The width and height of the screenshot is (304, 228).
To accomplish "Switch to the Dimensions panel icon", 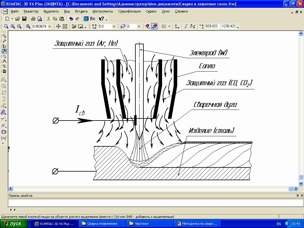I will click(x=4, y=41).
